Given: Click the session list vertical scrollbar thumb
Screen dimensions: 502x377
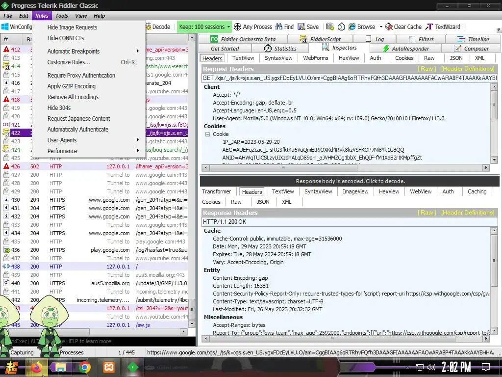Looking at the screenshot, I should click(x=192, y=309).
